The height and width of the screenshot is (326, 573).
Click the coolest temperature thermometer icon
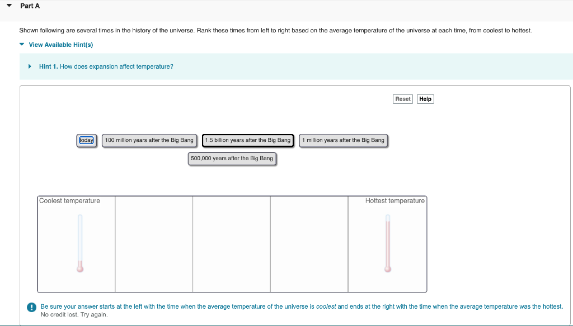[79, 243]
